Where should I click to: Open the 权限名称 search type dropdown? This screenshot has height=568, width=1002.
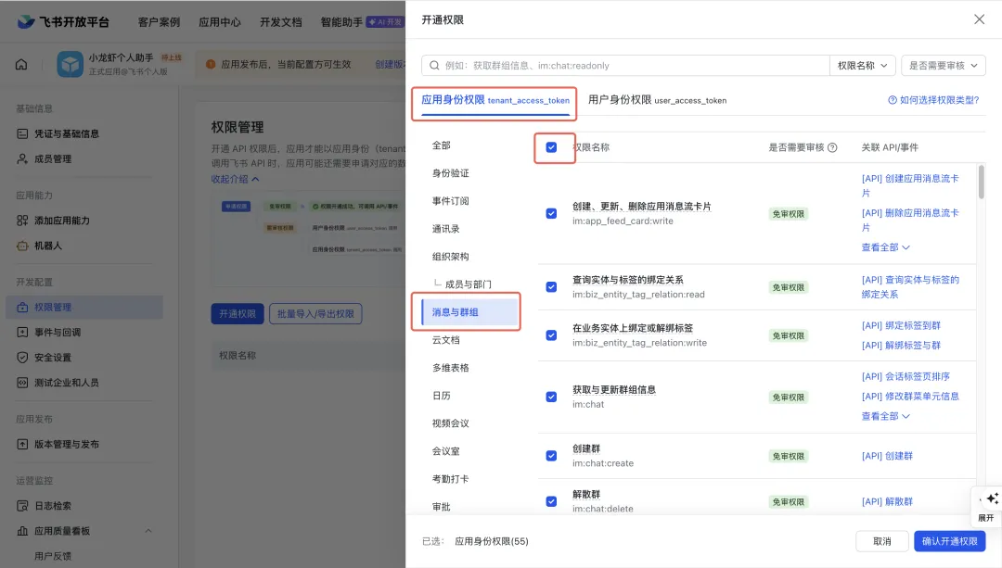(862, 65)
